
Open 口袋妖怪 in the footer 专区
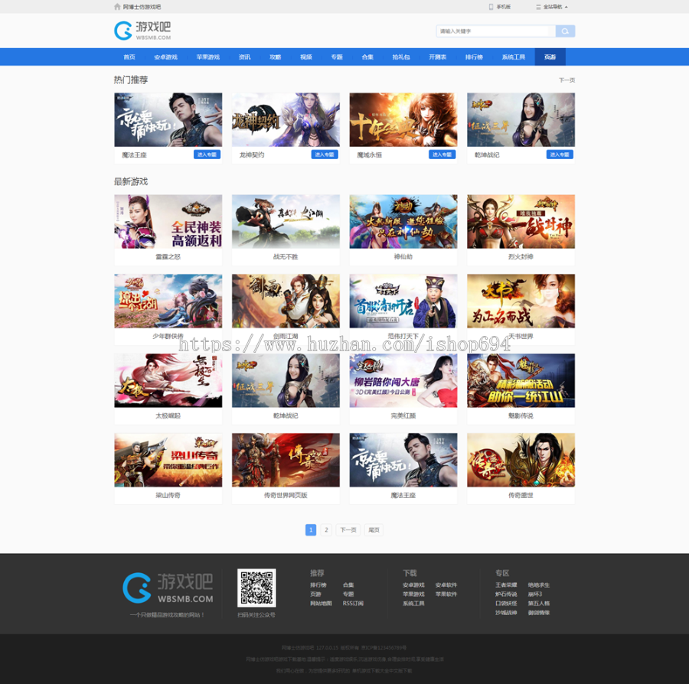tap(506, 603)
